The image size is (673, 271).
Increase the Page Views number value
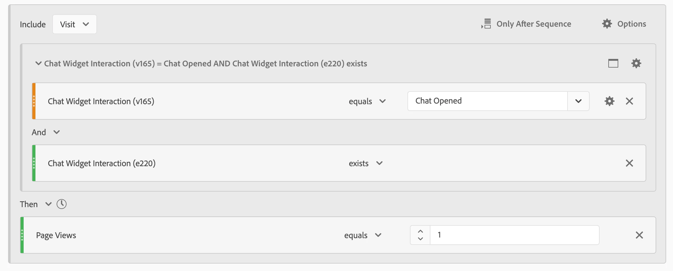click(x=420, y=231)
